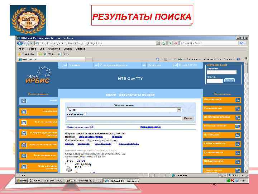
Task: Select the информационный format link
Action: click(x=91, y=137)
